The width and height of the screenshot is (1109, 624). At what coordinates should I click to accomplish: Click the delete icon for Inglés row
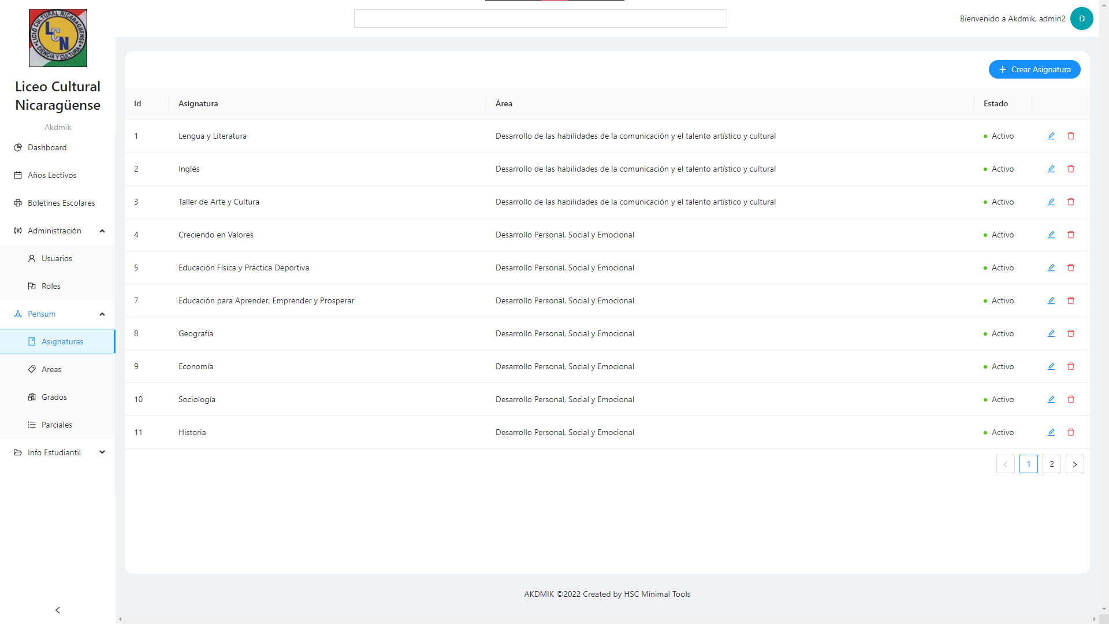pos(1071,169)
